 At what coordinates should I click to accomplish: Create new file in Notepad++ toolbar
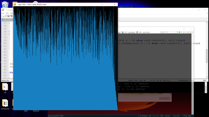tap(3, 16)
